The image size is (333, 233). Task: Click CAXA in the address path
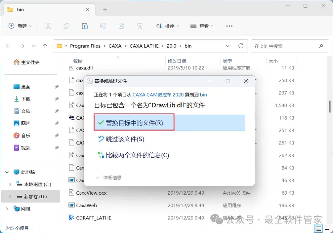click(115, 46)
